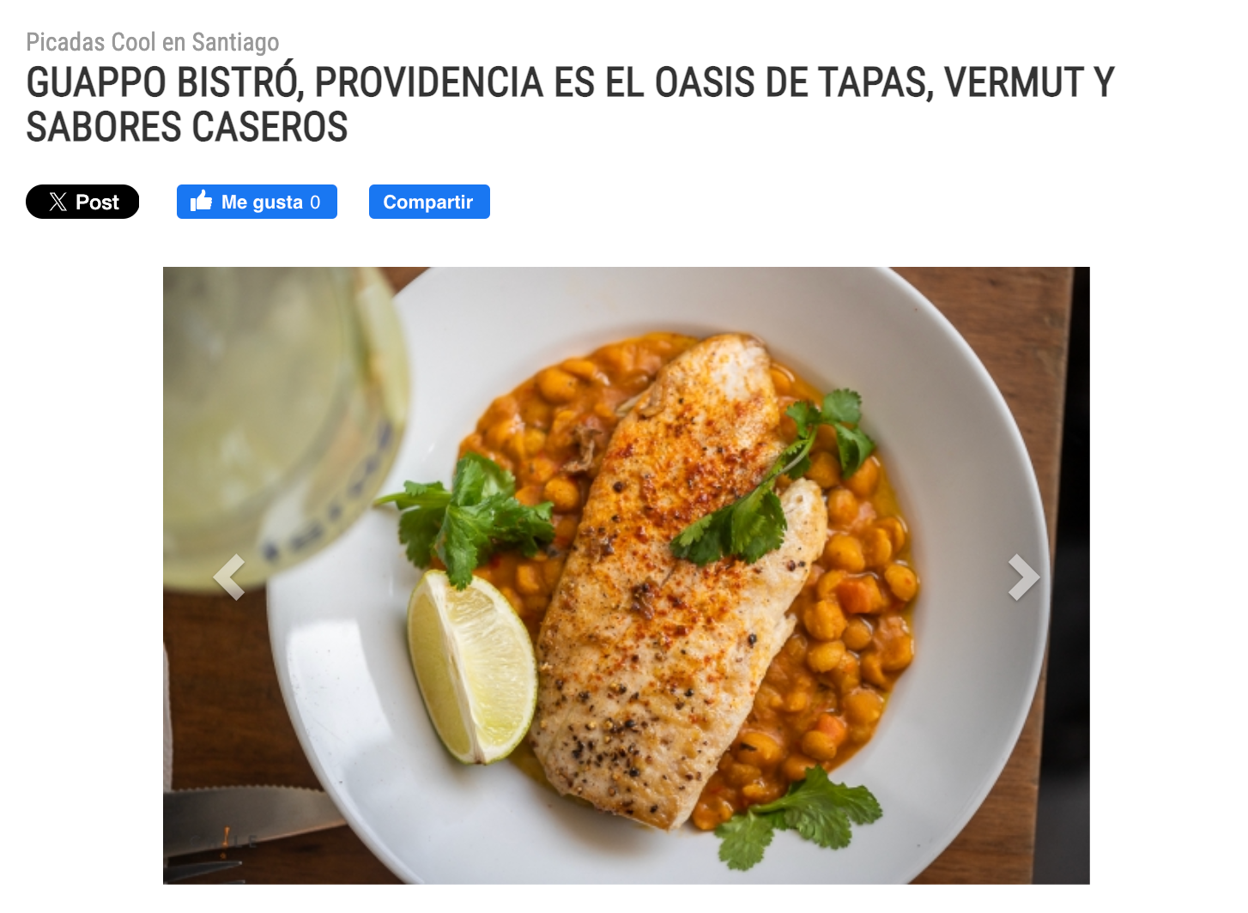Advance to next photo with right chevron
The height and width of the screenshot is (913, 1248).
1024,577
